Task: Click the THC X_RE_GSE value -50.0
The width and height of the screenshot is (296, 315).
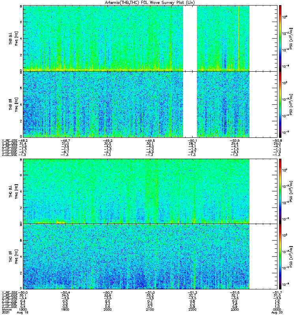Action: [23, 293]
